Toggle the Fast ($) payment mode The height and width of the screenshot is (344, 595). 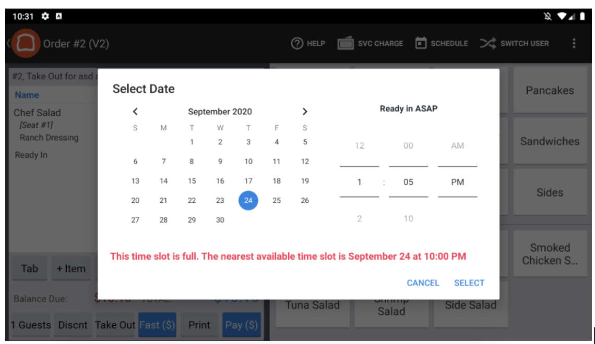pos(157,324)
